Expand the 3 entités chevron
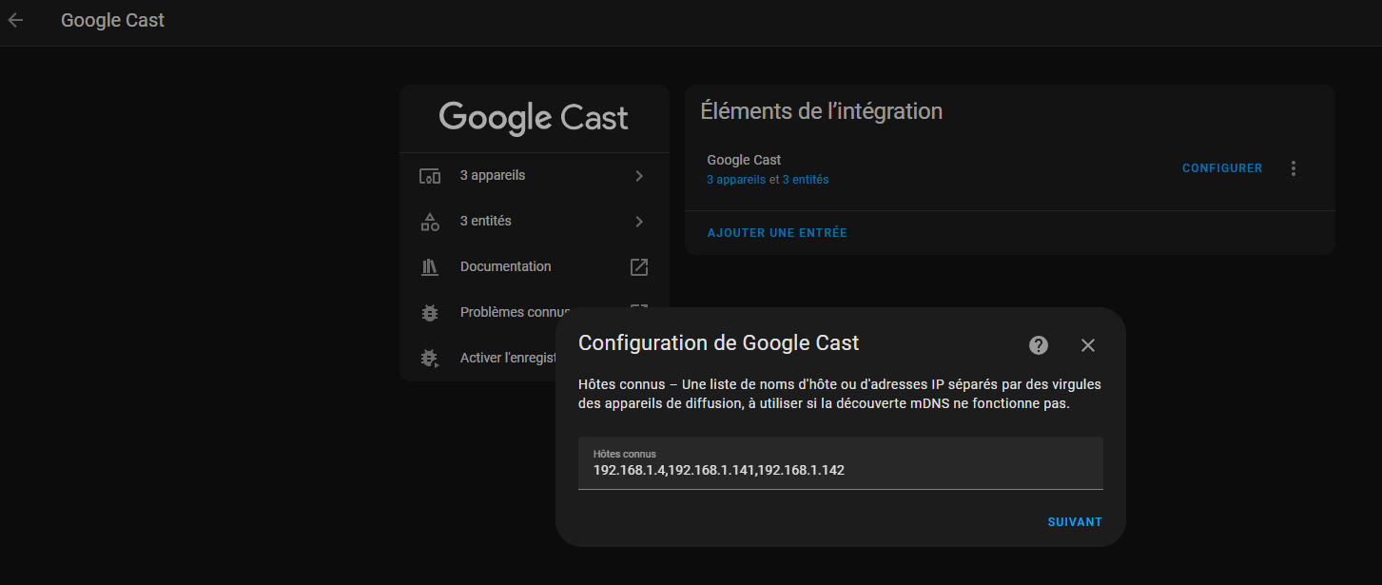The image size is (1382, 585). (x=639, y=222)
